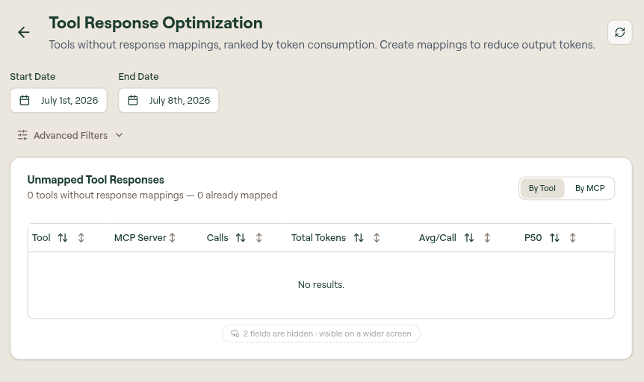Click the brown vertical arrow beside Total Tokens
Image resolution: width=644 pixels, height=382 pixels.
tap(377, 237)
